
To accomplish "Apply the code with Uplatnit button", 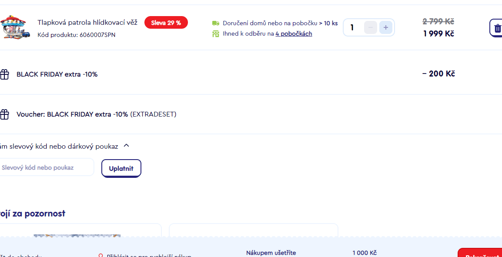I will (x=121, y=168).
